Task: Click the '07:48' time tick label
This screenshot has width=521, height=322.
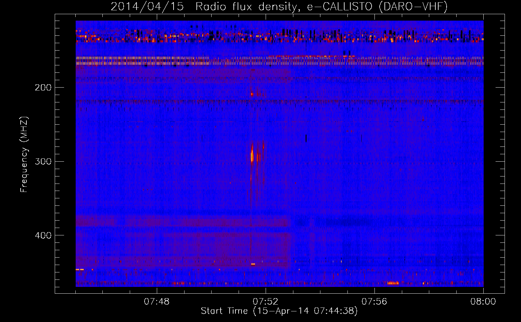Action: 157,302
